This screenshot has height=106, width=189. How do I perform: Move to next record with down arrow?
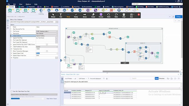click(x=107, y=79)
